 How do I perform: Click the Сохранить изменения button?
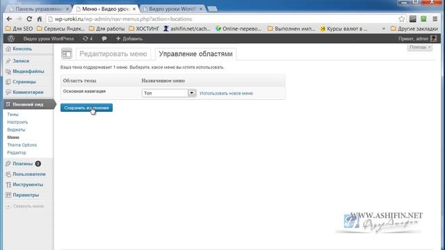(x=86, y=108)
